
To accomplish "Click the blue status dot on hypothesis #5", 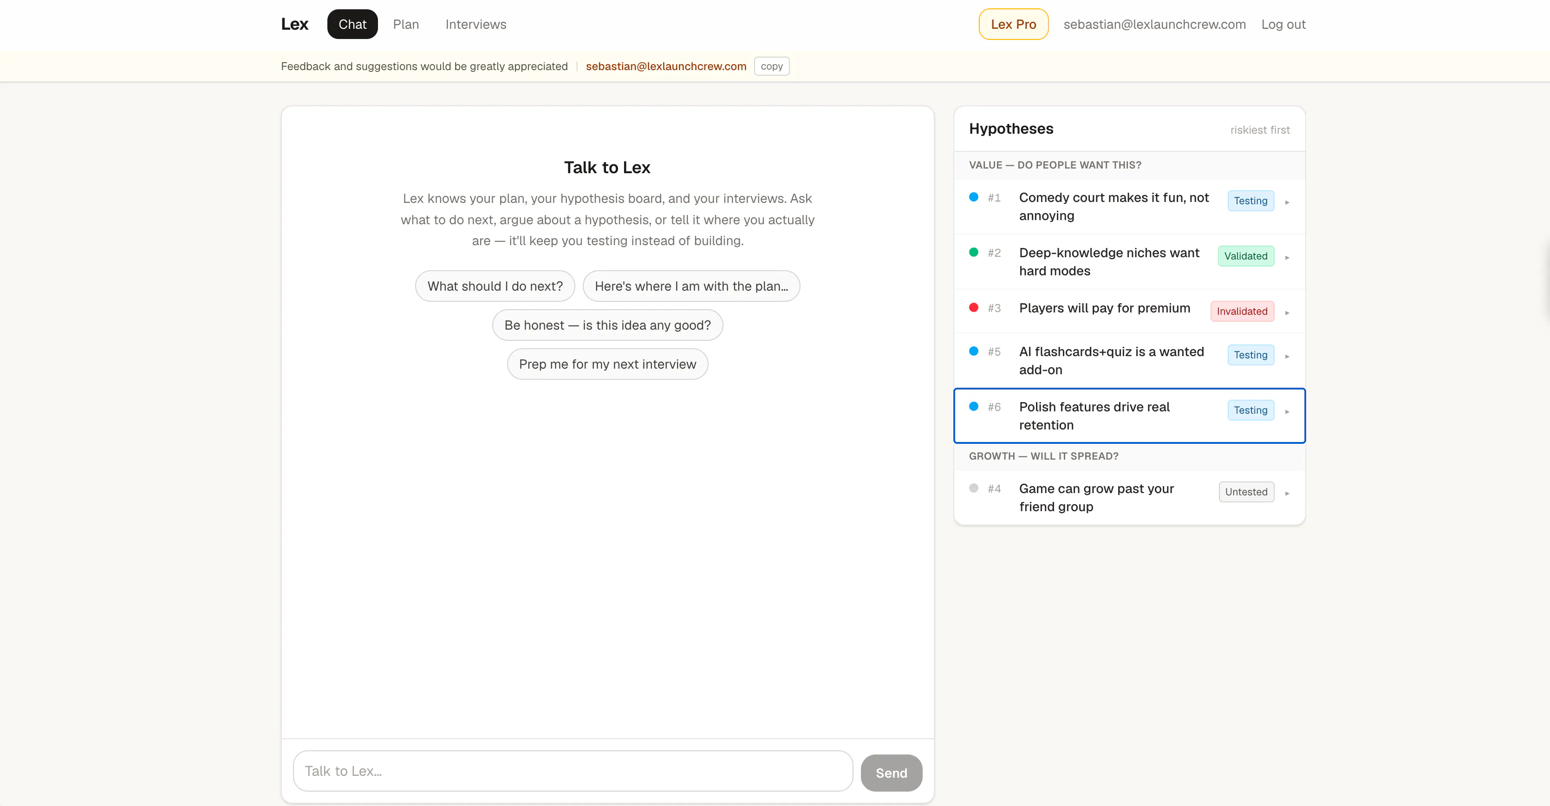I will coord(974,351).
